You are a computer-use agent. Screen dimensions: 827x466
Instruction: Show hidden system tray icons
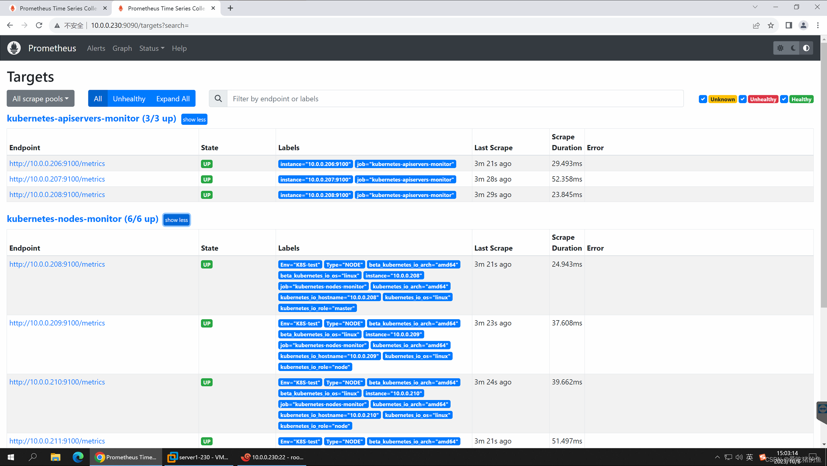tap(717, 457)
